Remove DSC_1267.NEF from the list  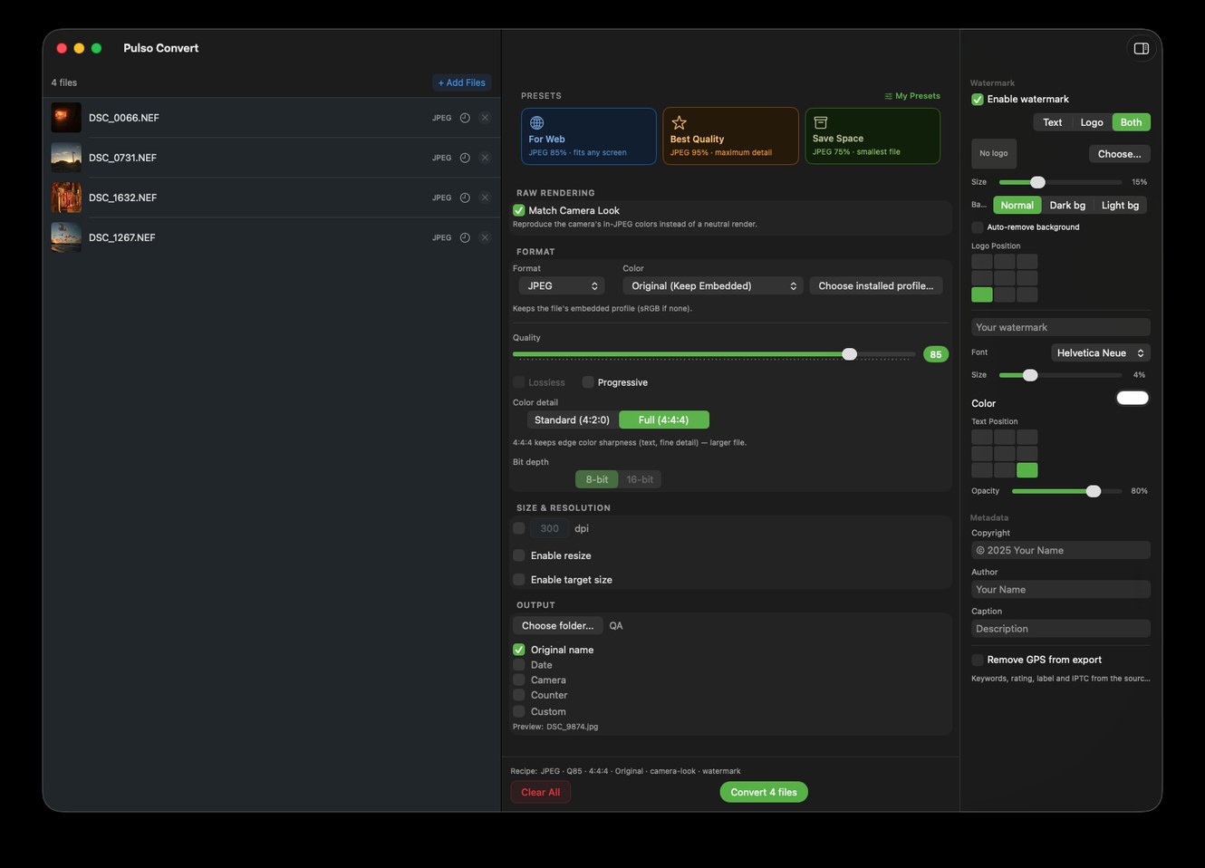[x=485, y=237]
